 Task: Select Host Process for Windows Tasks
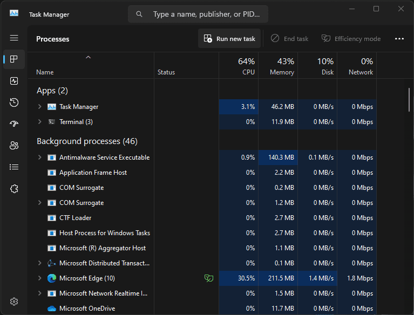(202, 233)
